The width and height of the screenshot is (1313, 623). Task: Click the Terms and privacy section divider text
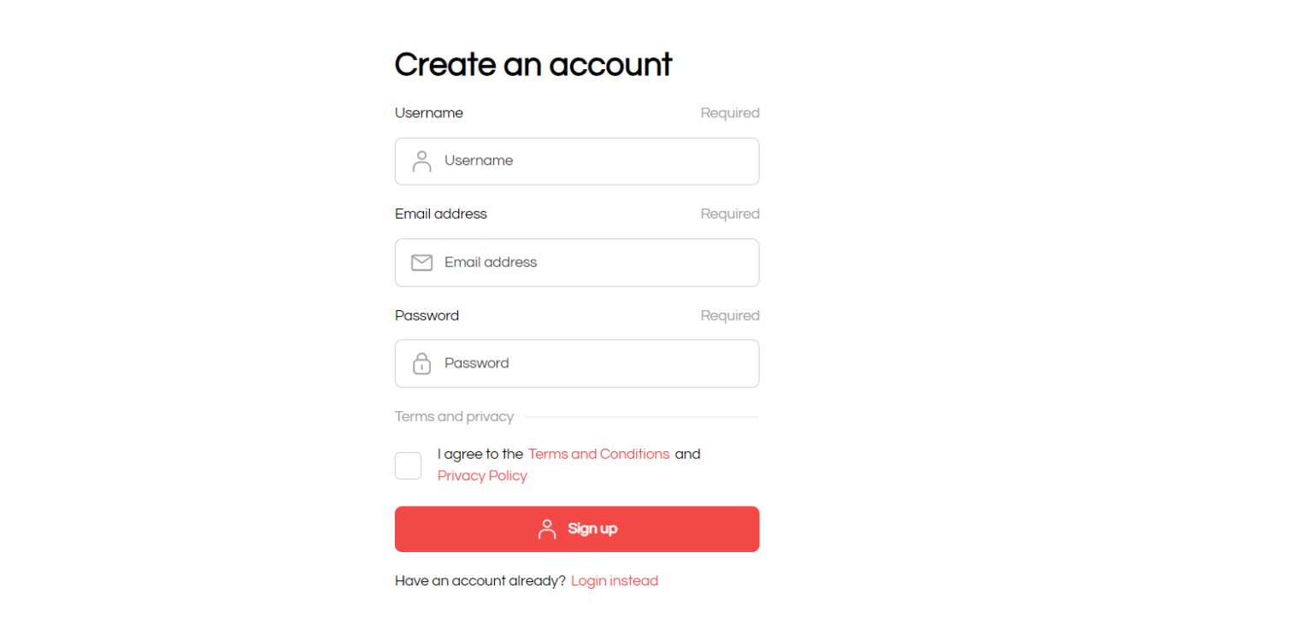(454, 417)
